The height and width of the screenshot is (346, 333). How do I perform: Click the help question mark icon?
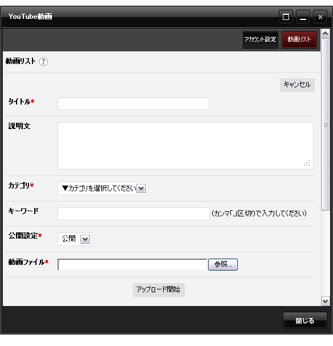coord(43,62)
